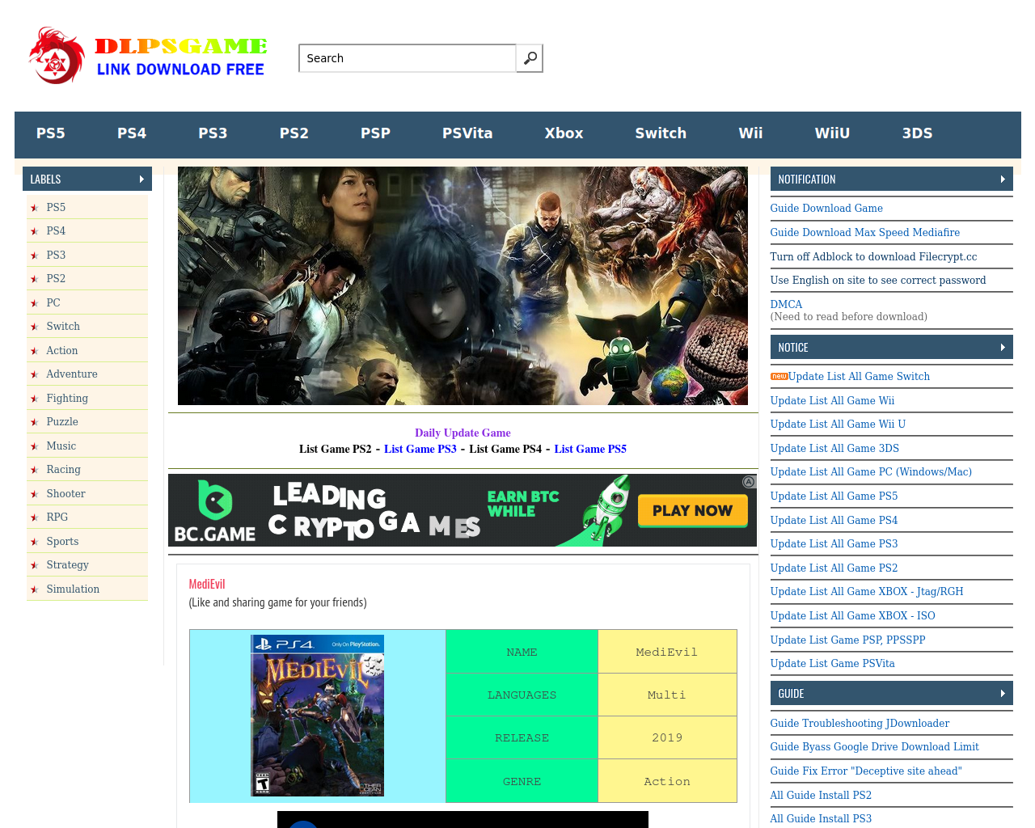Click the MediEvil PS4 cover thumbnail
Screen dimensions: 1035x828
pyautogui.click(x=317, y=716)
